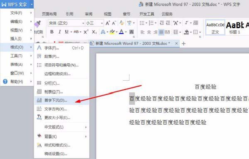Close the 新建 Microsoft Word document tab

(176, 43)
